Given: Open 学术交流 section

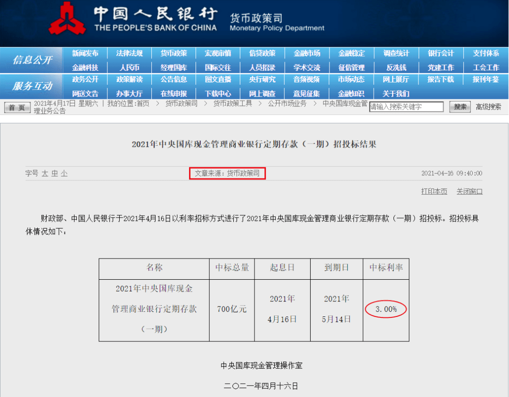Looking at the screenshot, I should pos(307,67).
